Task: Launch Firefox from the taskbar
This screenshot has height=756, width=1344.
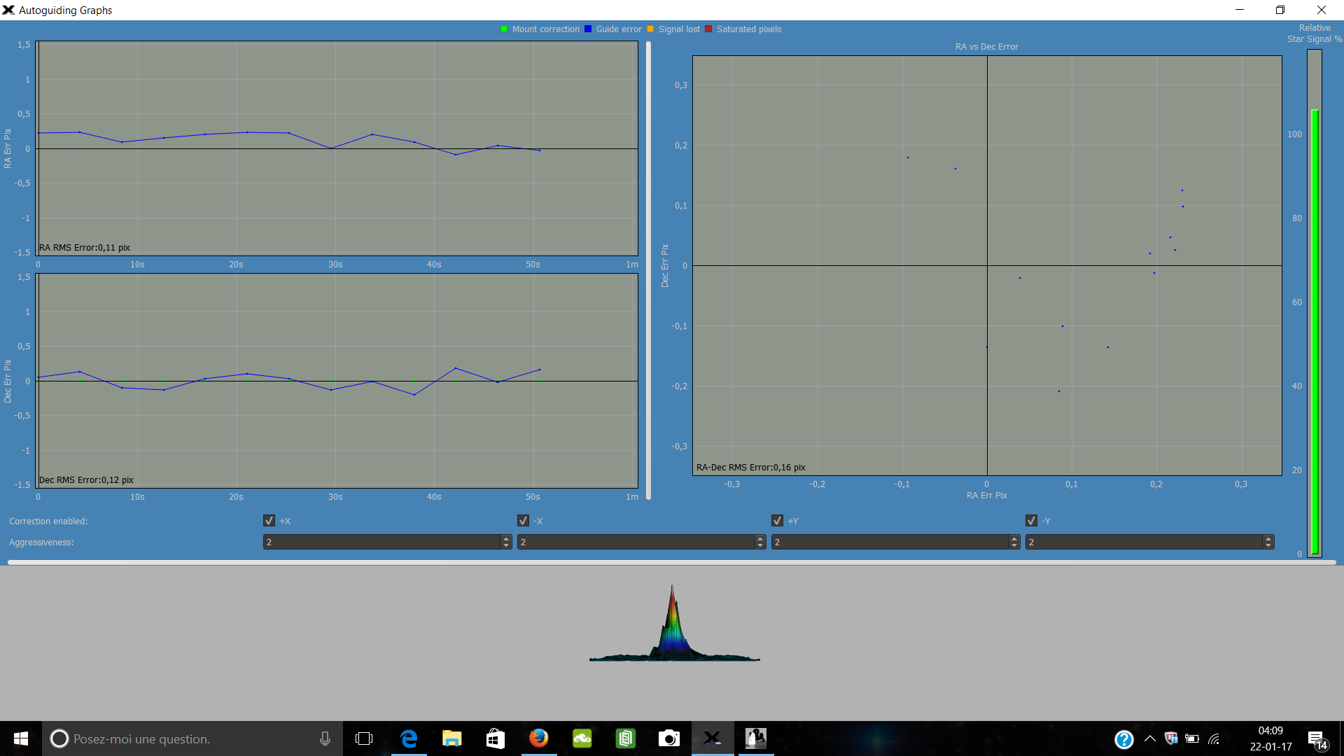Action: (538, 738)
